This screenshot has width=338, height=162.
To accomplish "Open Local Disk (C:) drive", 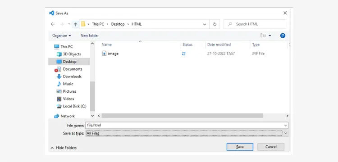I will pyautogui.click(x=71, y=106).
